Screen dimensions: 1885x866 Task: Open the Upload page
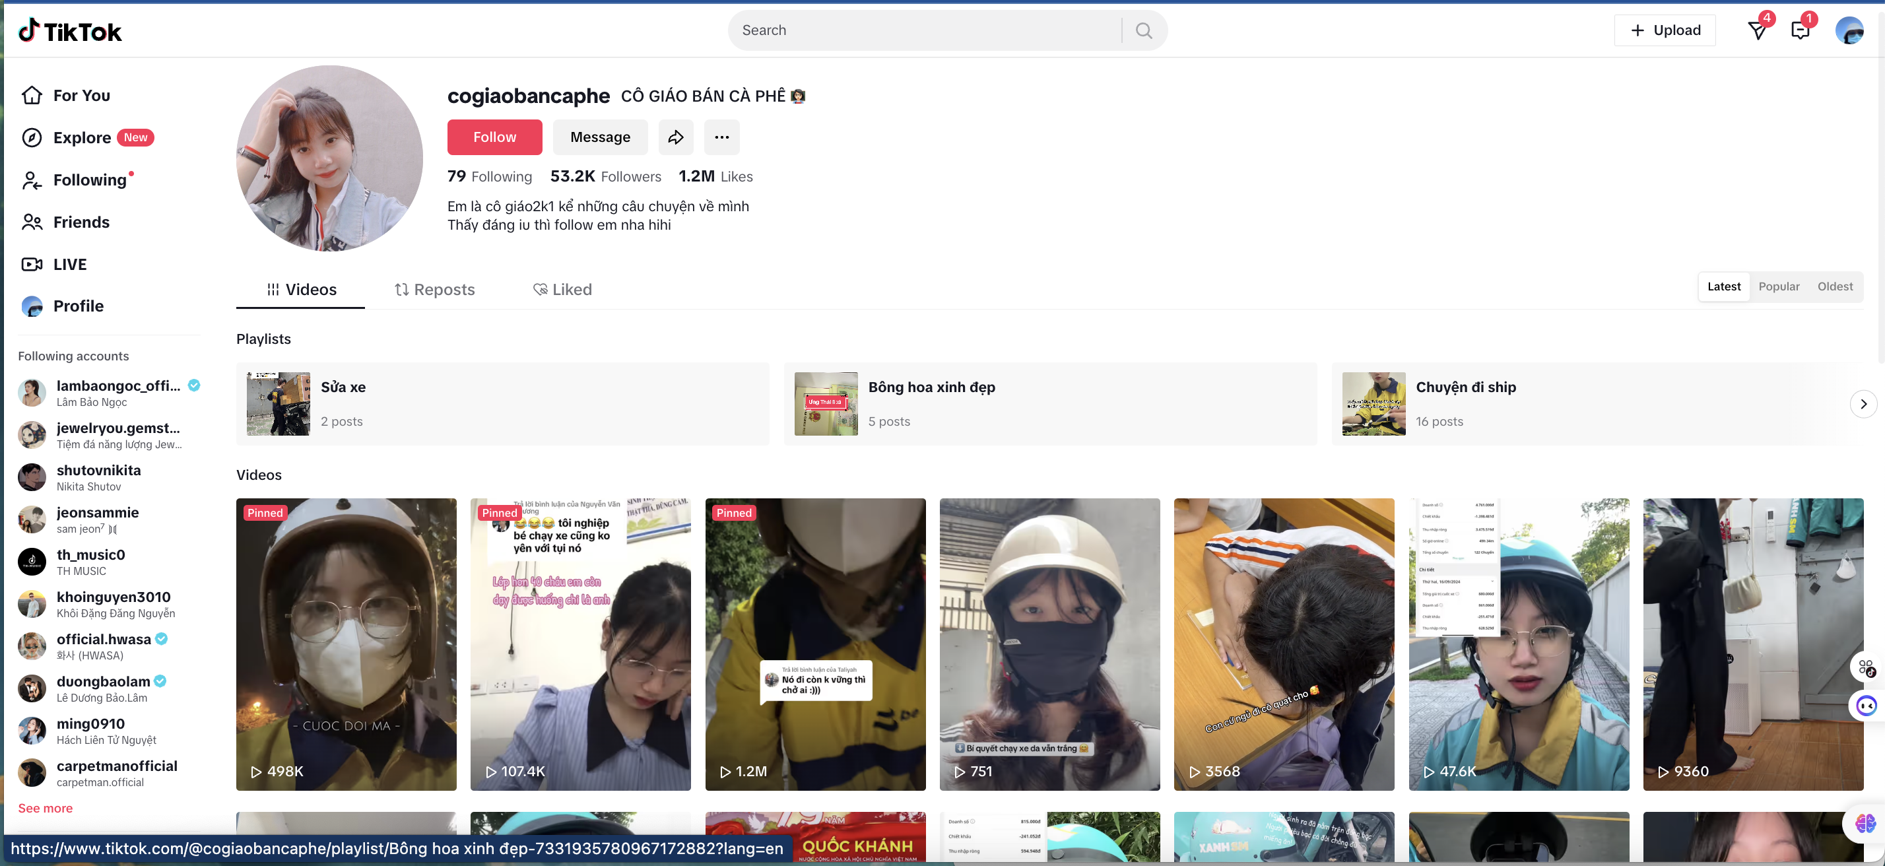pos(1664,30)
